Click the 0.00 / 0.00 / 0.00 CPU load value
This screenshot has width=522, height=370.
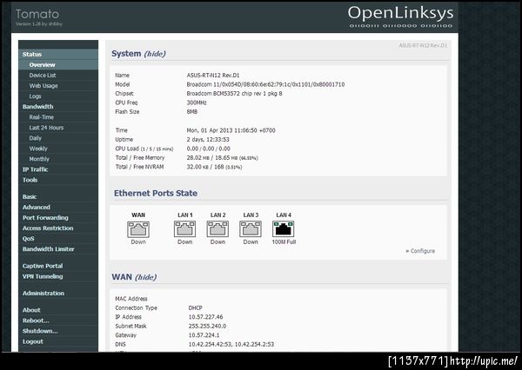coord(209,149)
